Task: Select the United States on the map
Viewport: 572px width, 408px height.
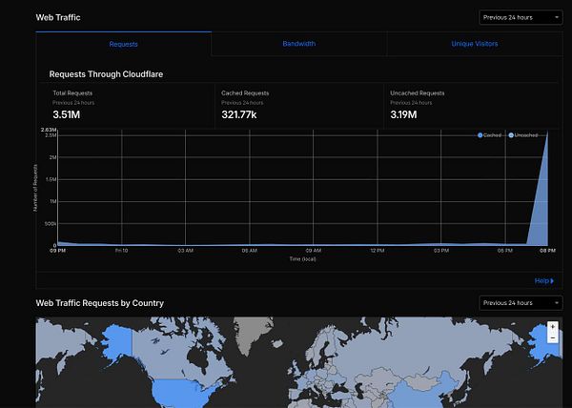Action: [x=182, y=393]
